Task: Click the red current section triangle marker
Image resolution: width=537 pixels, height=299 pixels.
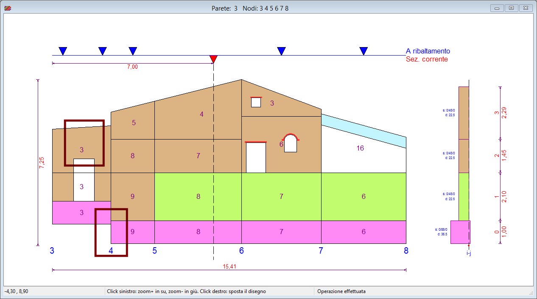Action: tap(214, 59)
